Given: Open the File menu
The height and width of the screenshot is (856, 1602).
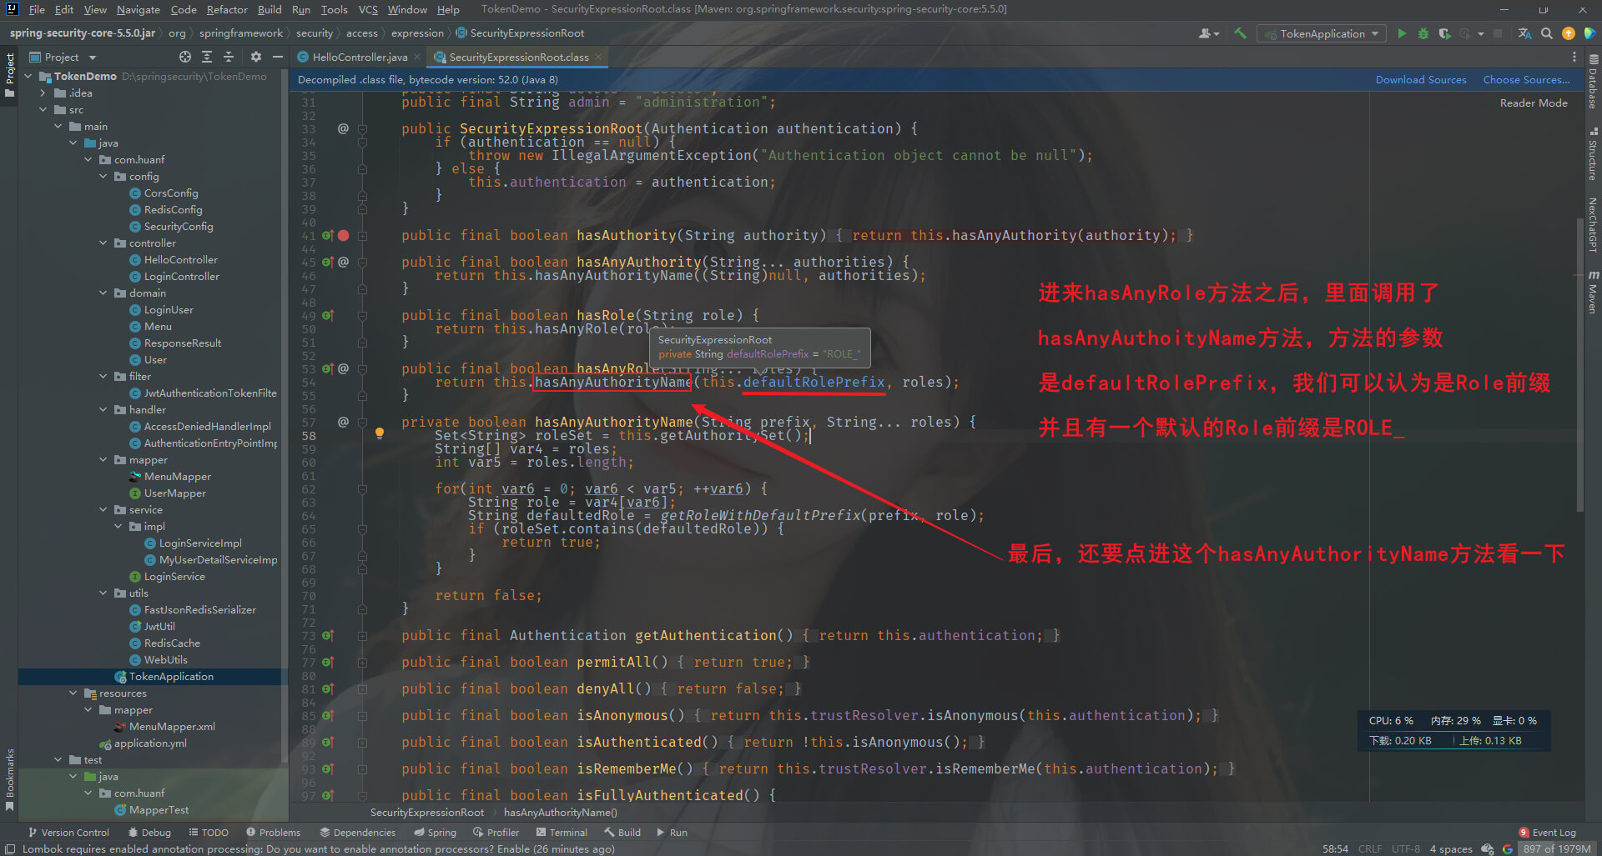Looking at the screenshot, I should (x=37, y=9).
